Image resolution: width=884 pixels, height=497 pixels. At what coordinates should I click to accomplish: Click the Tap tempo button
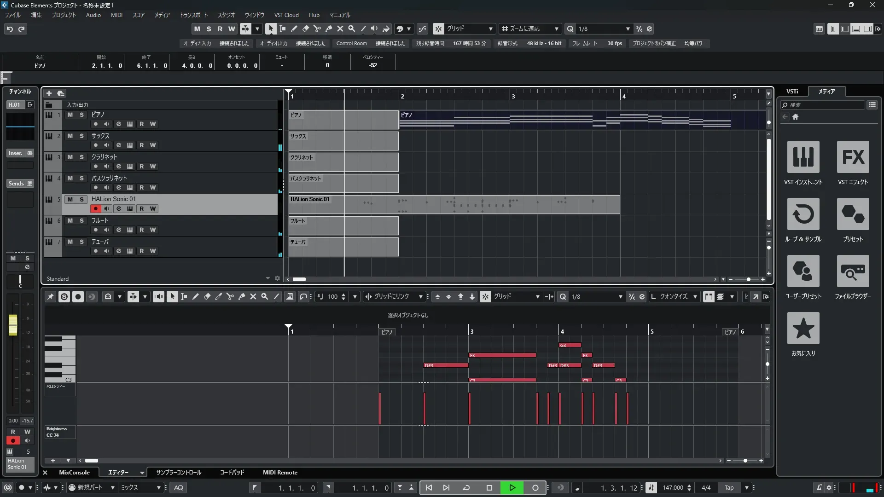[729, 488]
